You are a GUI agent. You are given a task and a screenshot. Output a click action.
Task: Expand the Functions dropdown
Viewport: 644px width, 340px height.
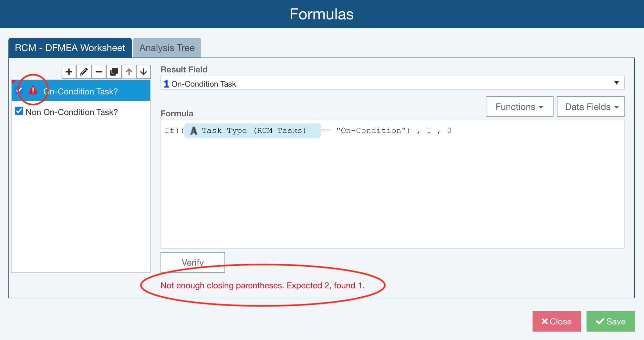tap(519, 107)
